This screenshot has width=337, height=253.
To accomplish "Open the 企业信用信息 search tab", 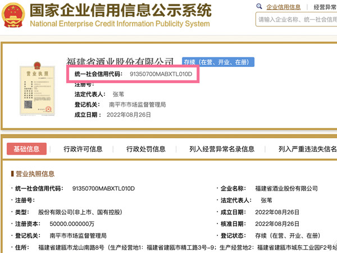I will 283,7.
